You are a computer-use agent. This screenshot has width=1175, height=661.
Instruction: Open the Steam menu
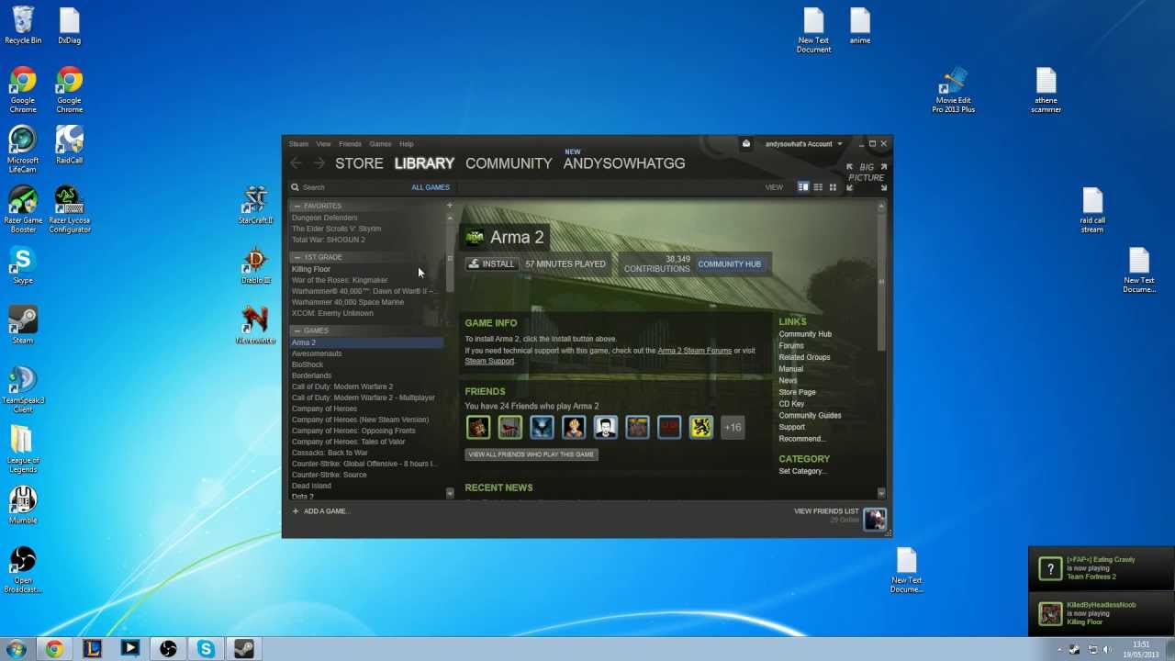298,144
